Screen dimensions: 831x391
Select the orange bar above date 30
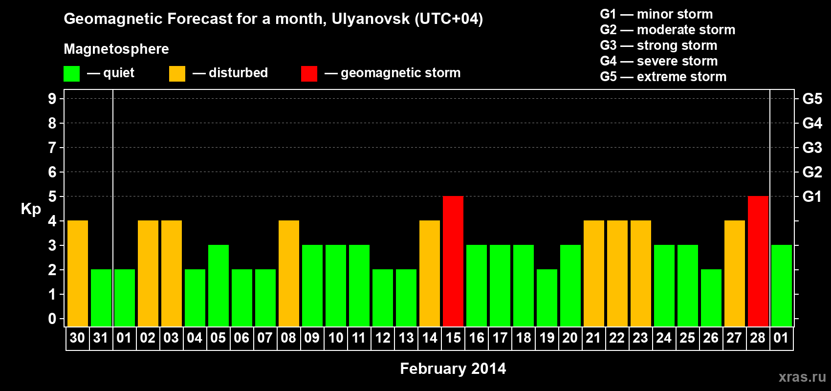[x=78, y=274]
